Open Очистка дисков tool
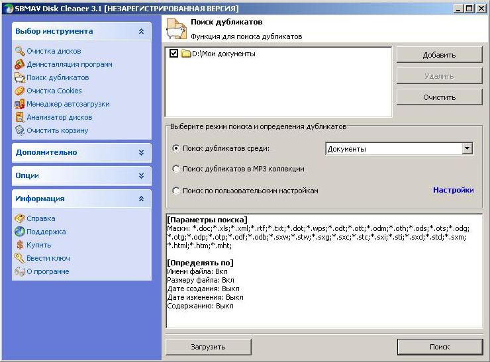Viewport: 490px width, 362px height. 54,51
